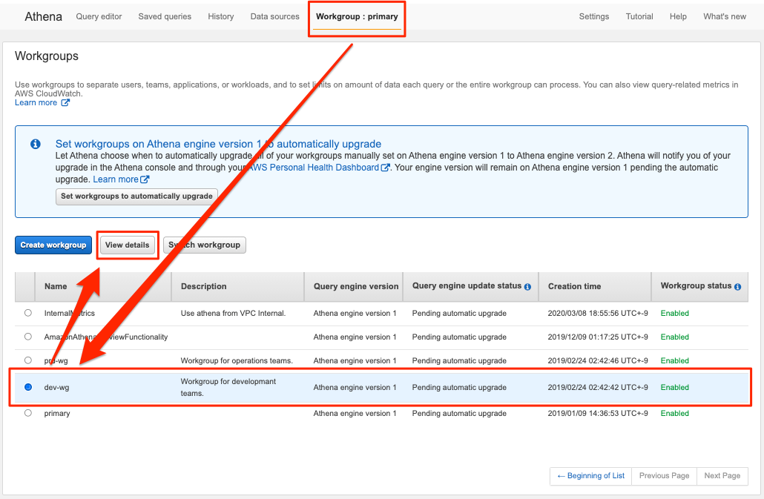Open Learn more link under Workgroups description
Viewport: 764px width, 499px height.
tap(36, 103)
